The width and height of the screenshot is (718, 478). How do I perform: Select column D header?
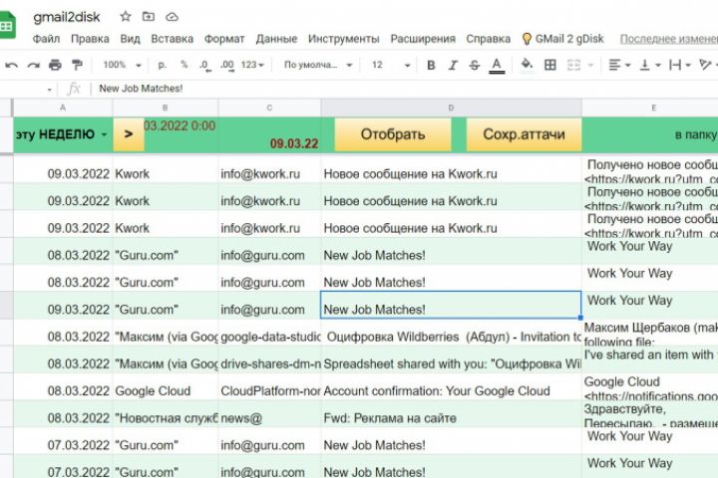(451, 108)
